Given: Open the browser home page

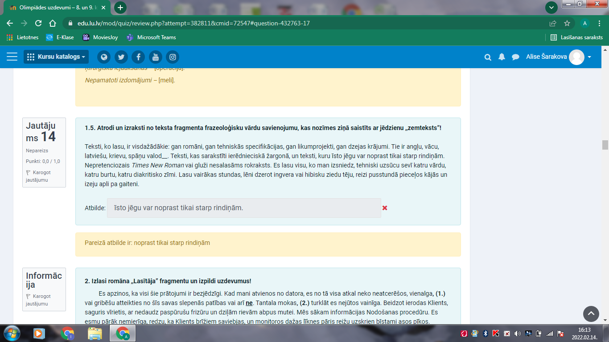Looking at the screenshot, I should 53,23.
